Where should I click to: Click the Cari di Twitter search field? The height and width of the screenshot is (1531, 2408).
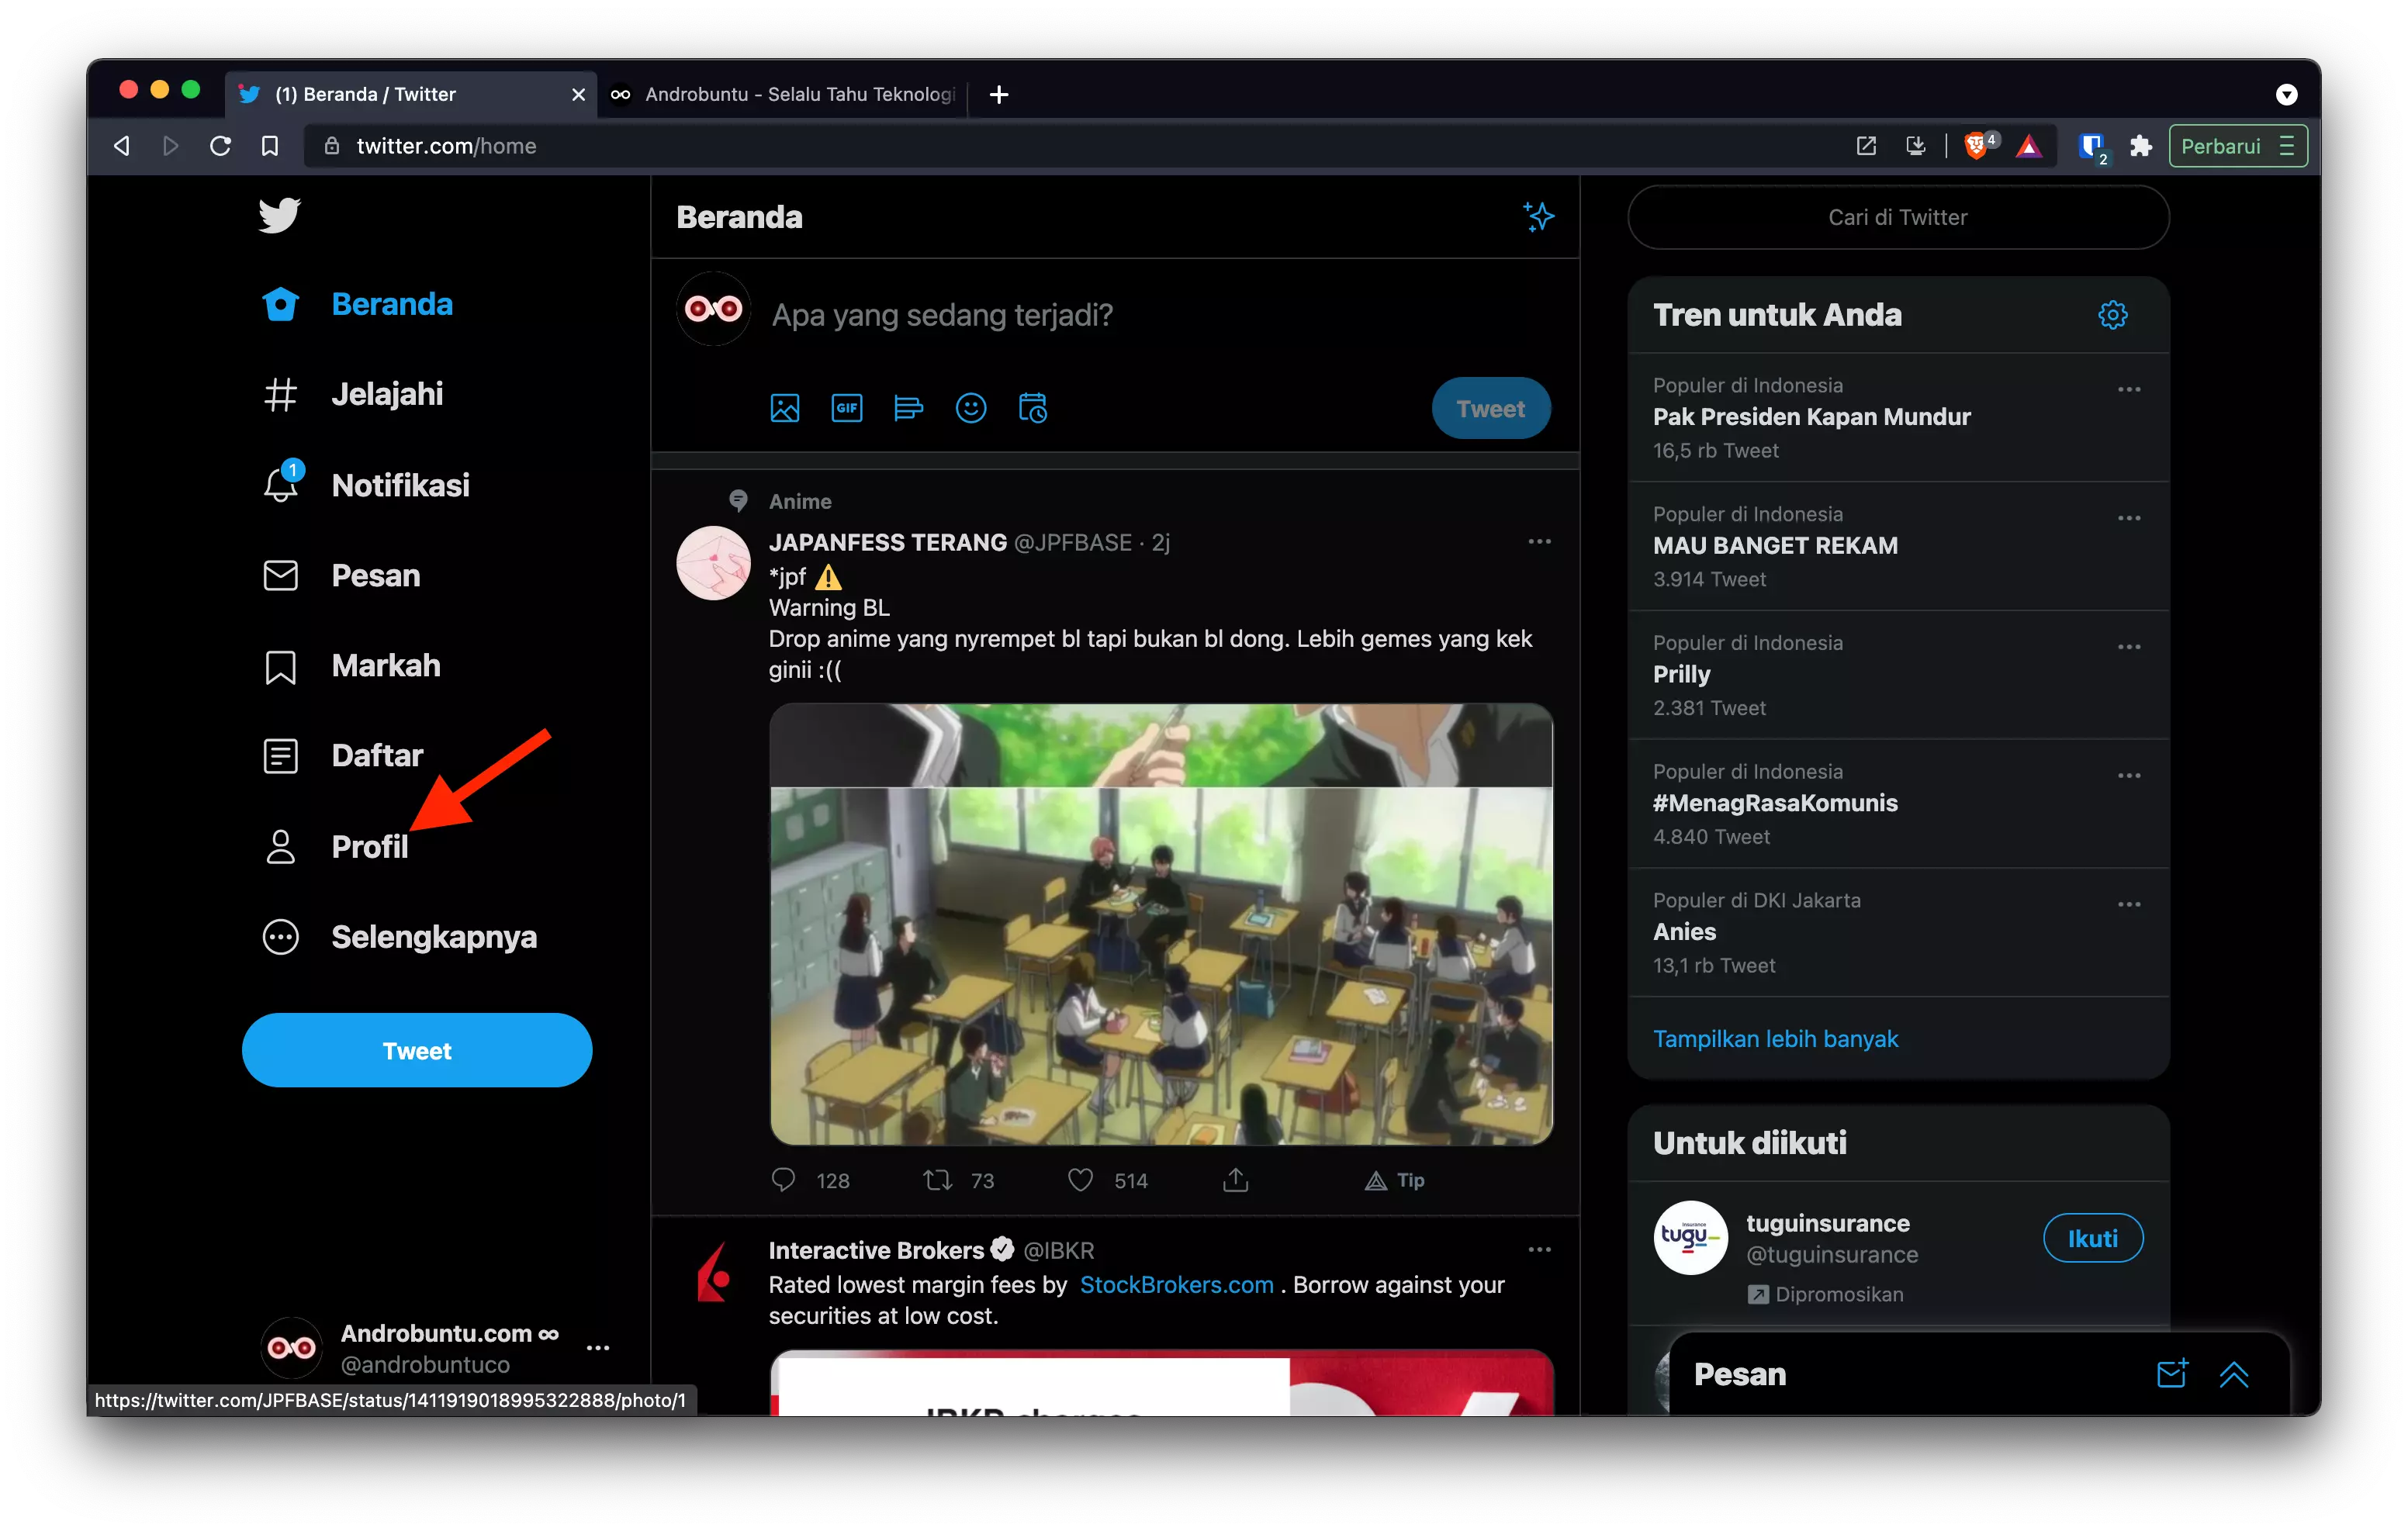coord(1897,217)
